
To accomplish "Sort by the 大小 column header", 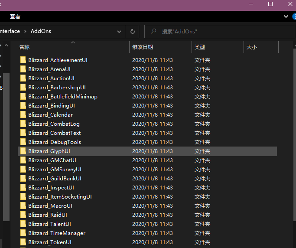I will pyautogui.click(x=251, y=47).
